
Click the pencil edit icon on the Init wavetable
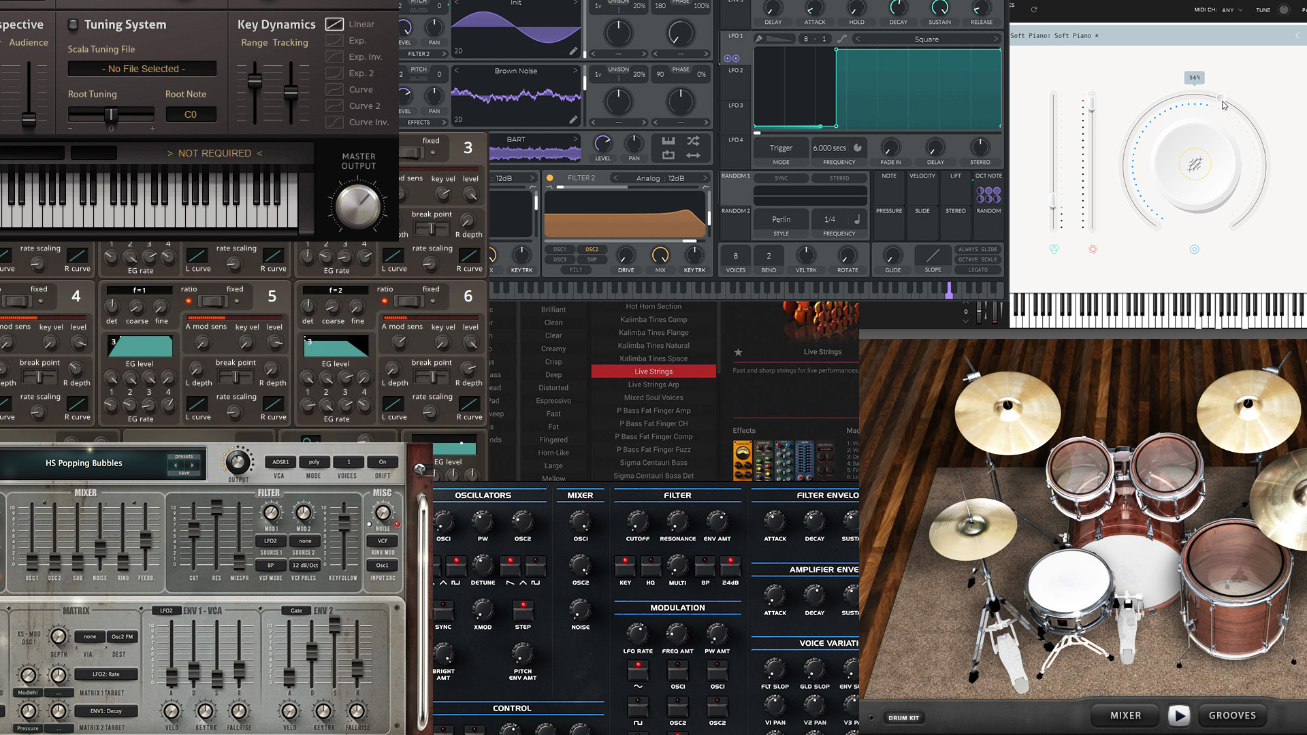click(x=573, y=50)
